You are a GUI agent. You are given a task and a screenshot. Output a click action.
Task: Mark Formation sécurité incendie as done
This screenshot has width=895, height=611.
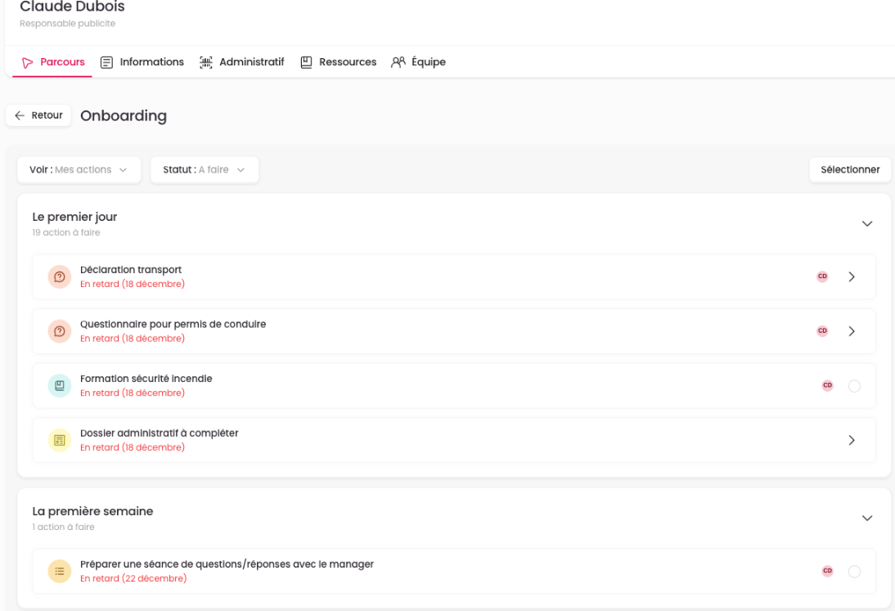click(854, 386)
